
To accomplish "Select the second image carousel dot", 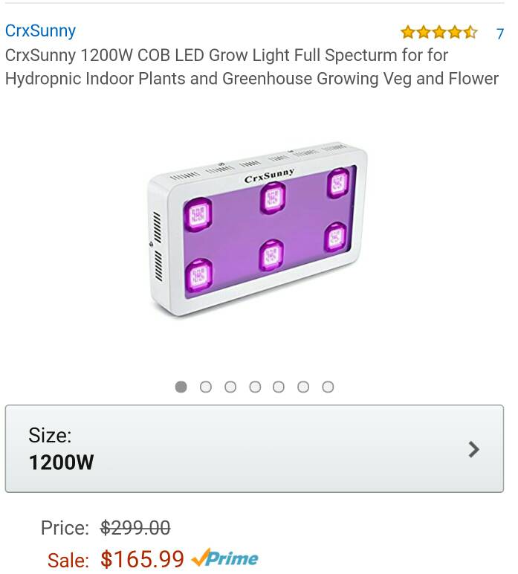I will coord(206,387).
